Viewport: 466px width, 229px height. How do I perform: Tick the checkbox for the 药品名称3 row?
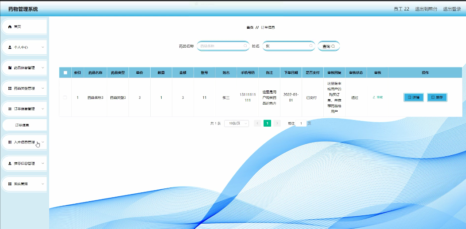click(x=65, y=98)
